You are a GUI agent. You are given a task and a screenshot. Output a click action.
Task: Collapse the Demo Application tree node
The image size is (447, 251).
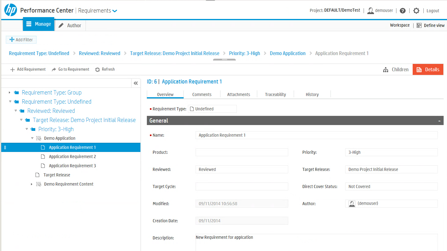pyautogui.click(x=32, y=138)
